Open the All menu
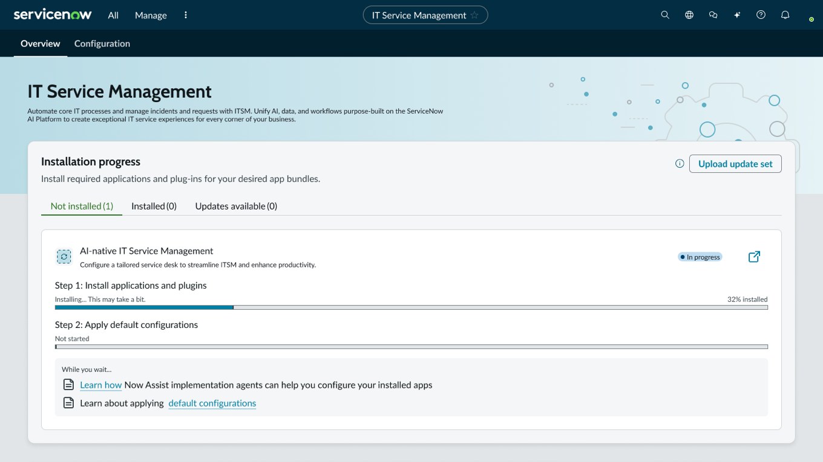 point(113,15)
